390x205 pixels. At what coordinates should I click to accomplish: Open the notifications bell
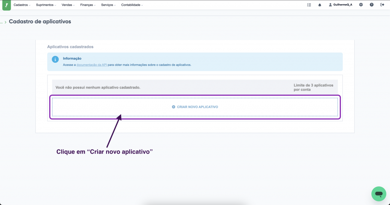tap(320, 5)
